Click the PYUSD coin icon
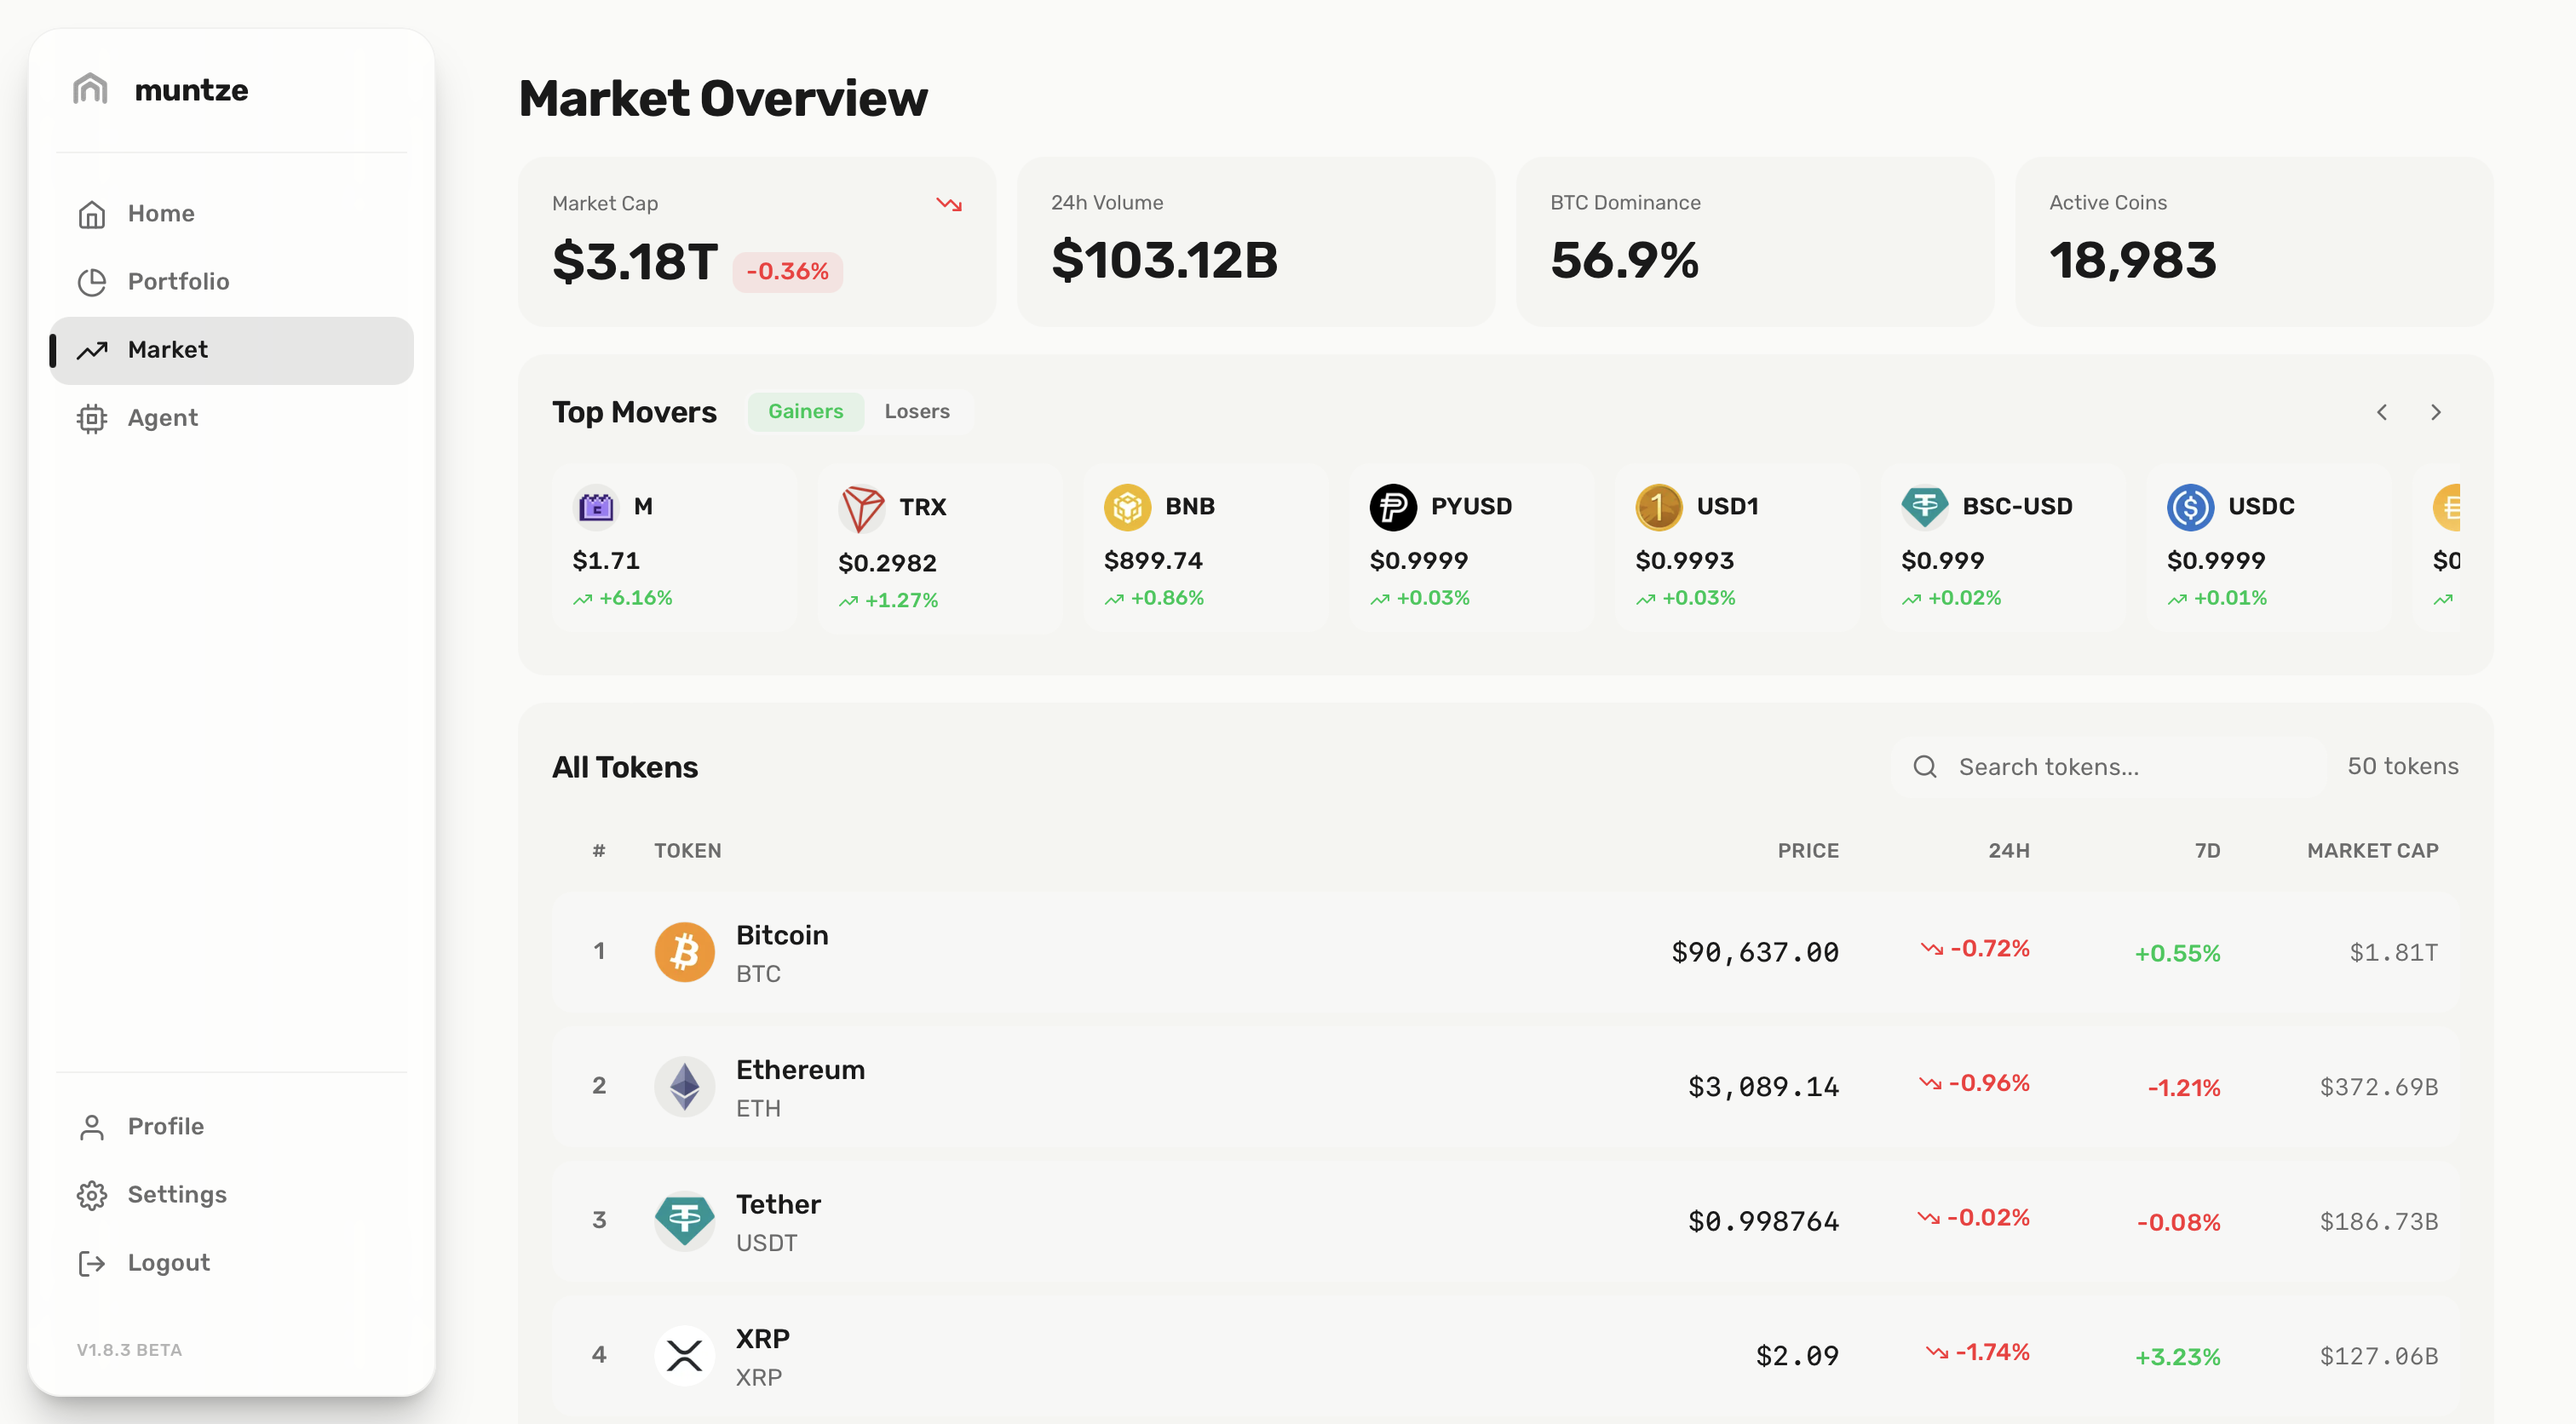The width and height of the screenshot is (2576, 1424). pyautogui.click(x=1392, y=507)
